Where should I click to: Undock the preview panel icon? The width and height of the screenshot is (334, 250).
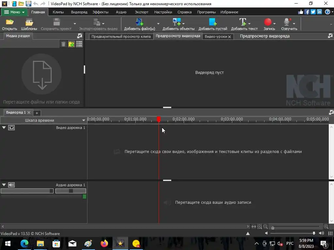[x=330, y=36]
